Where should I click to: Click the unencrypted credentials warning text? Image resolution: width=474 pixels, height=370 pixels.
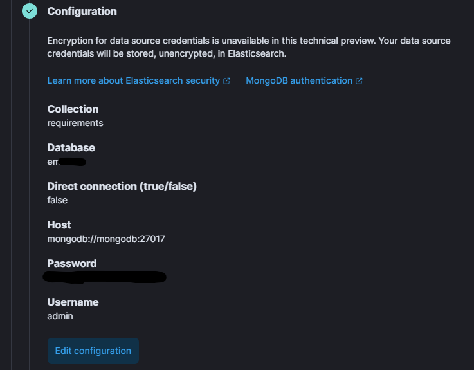coord(249,47)
